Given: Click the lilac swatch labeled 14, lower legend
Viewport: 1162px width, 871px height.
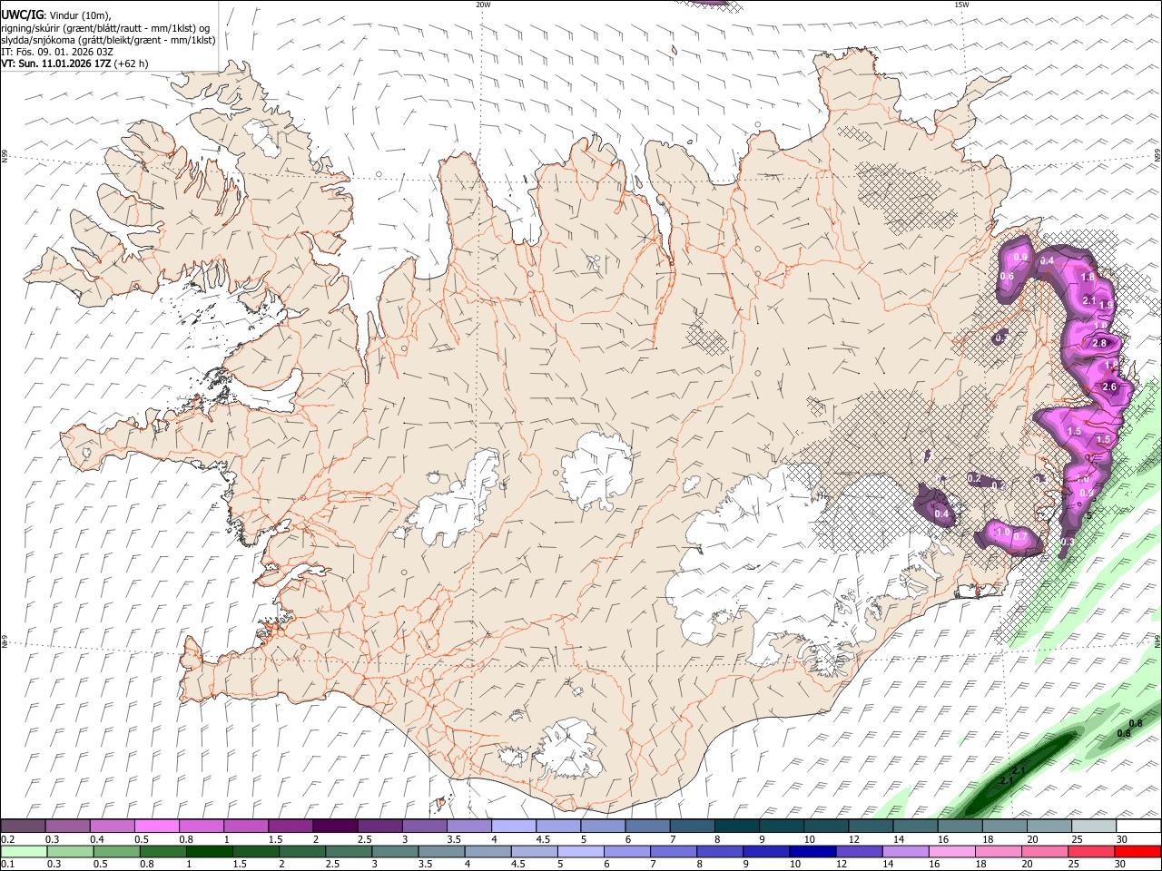Looking at the screenshot, I should 906,851.
